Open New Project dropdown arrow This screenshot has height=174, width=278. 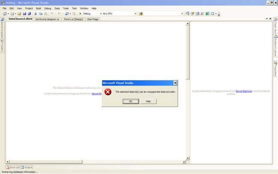tap(8, 14)
